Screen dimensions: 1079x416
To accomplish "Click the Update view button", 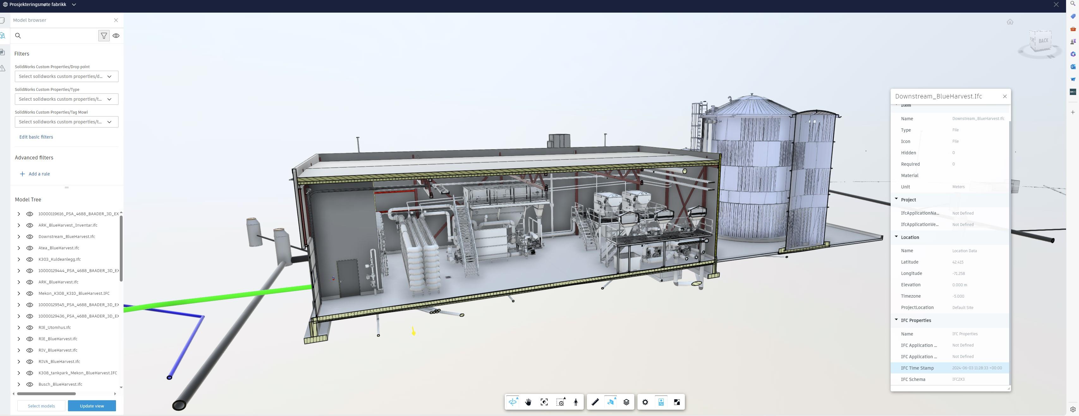I will click(x=92, y=406).
